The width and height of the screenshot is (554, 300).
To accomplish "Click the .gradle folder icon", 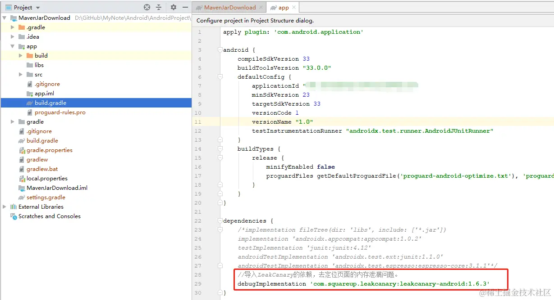I will (x=22, y=27).
